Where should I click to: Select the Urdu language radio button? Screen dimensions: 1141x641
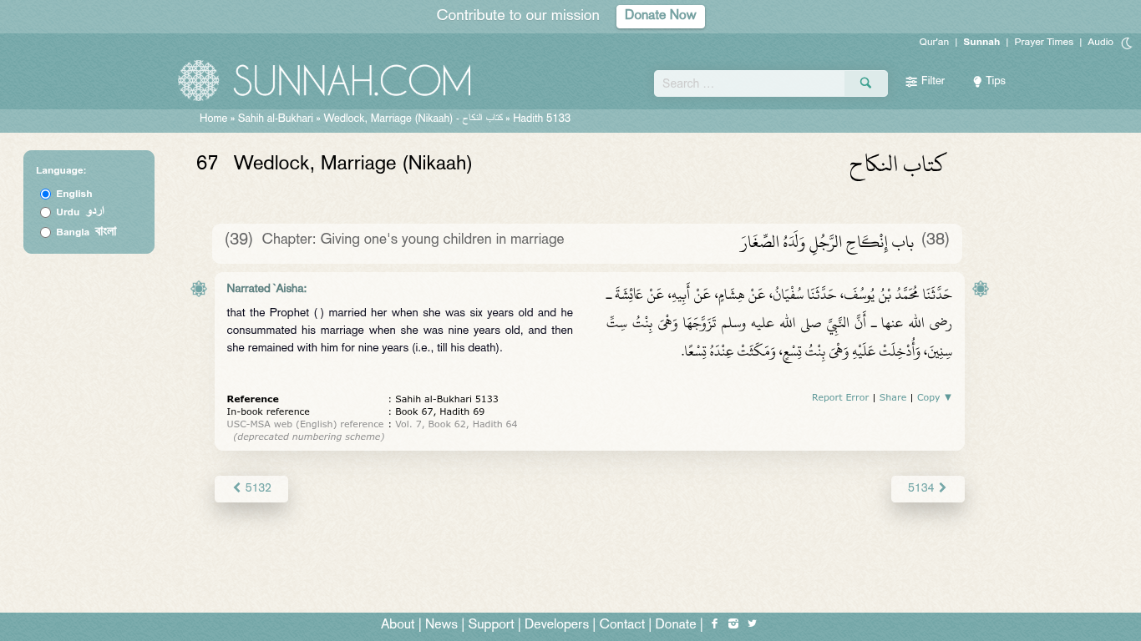coord(46,213)
